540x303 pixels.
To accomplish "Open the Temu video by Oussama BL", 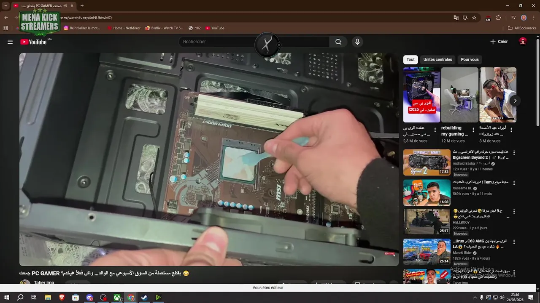I will 427,193.
